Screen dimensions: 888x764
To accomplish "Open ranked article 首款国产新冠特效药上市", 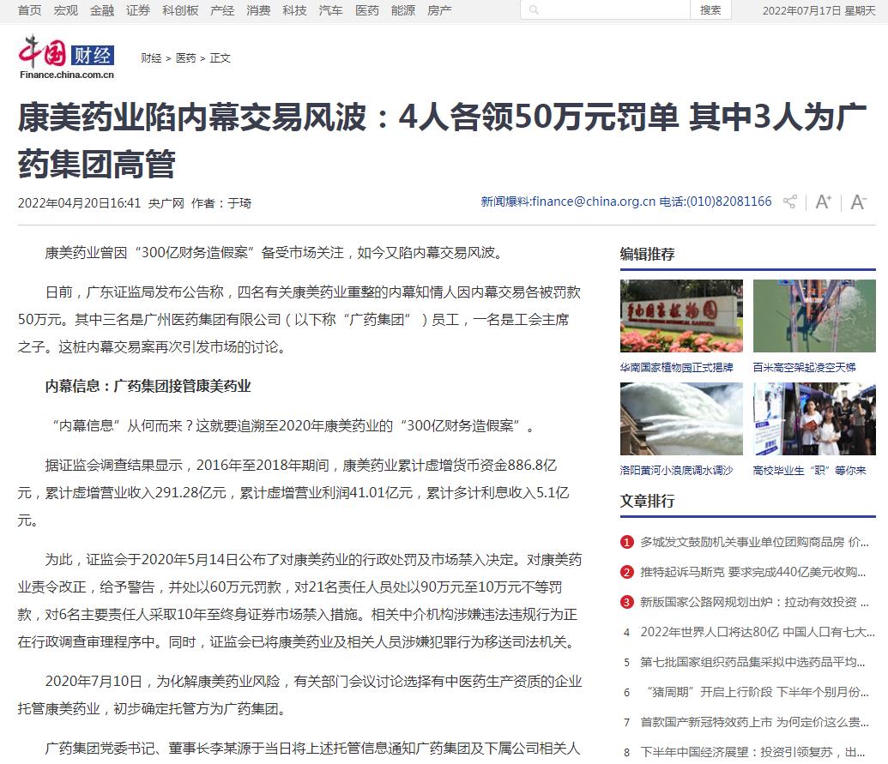I will point(754,722).
